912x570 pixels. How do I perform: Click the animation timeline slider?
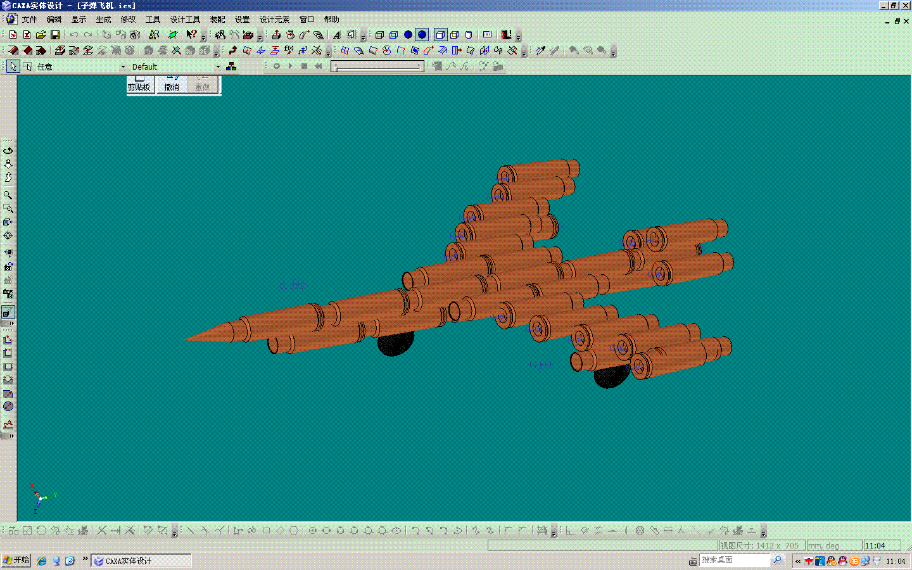point(377,66)
